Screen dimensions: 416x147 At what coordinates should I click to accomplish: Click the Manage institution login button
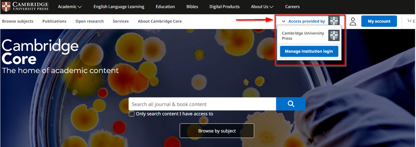point(309,51)
